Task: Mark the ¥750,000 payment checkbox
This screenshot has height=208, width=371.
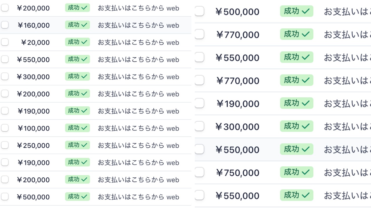Action: [x=199, y=172]
